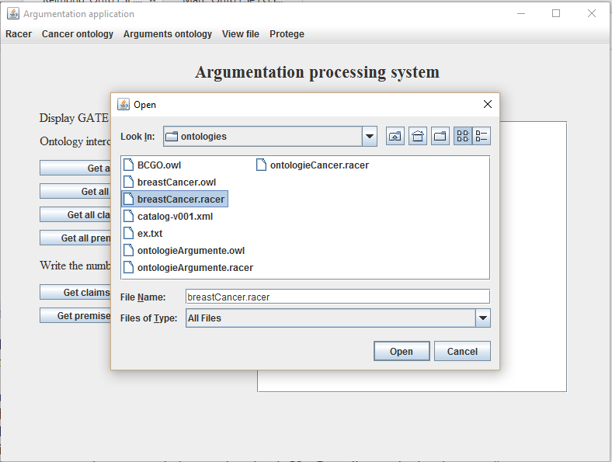The image size is (612, 462).
Task: Open the Cancer ontology menu
Action: click(x=78, y=34)
